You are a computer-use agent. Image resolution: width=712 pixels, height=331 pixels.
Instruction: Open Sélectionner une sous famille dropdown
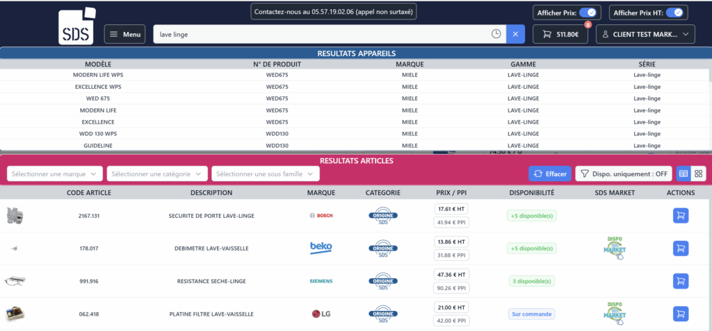[266, 173]
